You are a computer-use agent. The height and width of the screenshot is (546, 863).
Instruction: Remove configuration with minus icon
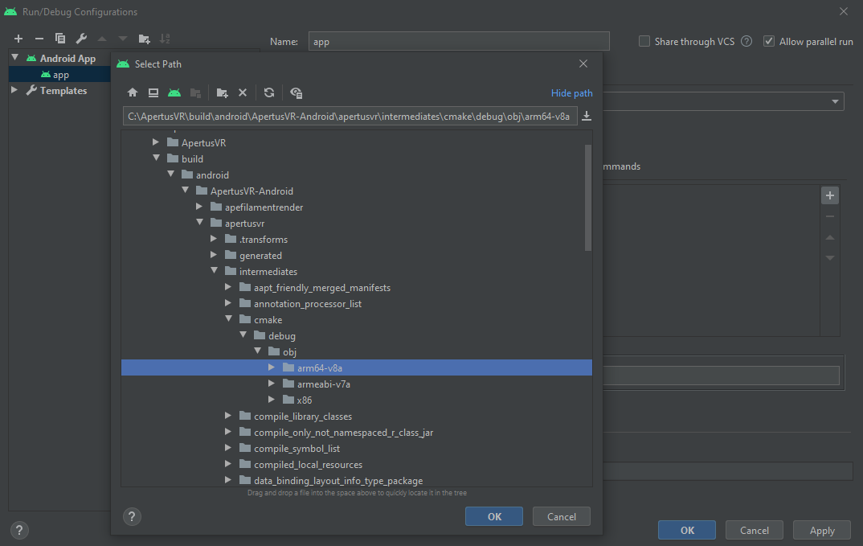click(39, 39)
